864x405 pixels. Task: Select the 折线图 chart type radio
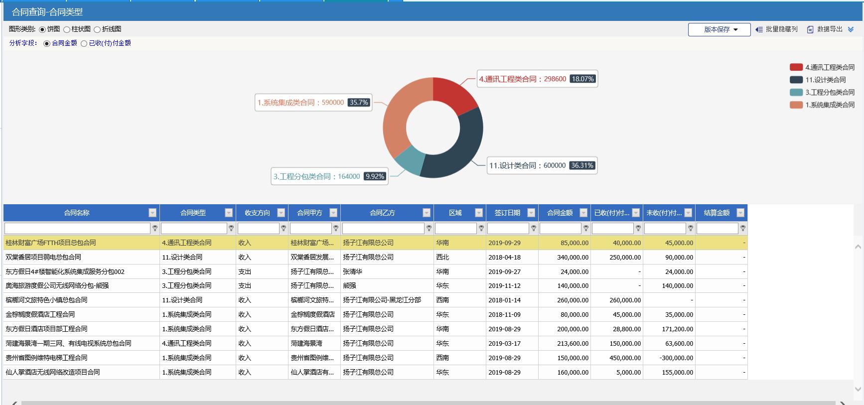click(97, 29)
